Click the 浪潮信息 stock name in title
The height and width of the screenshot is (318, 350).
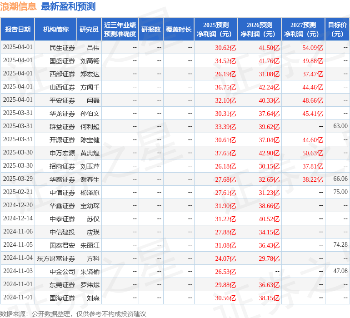[x=19, y=6]
